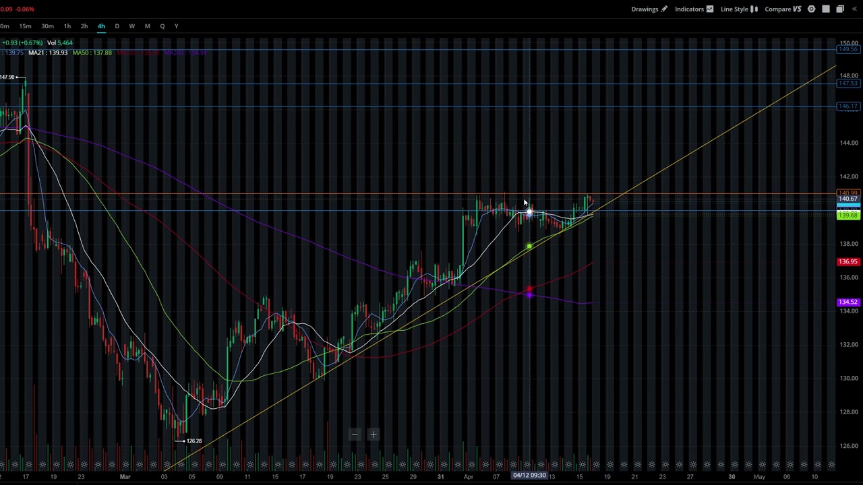
Task: Click the MA50 : 137.88 indicator label
Action: coord(92,53)
